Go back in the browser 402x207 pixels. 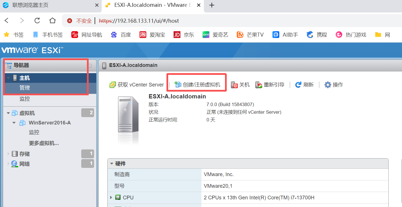coord(7,20)
